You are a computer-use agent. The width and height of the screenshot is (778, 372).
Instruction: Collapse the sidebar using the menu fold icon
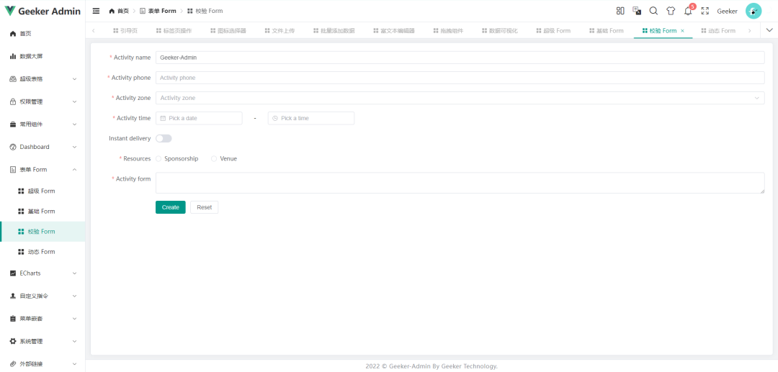coord(97,11)
